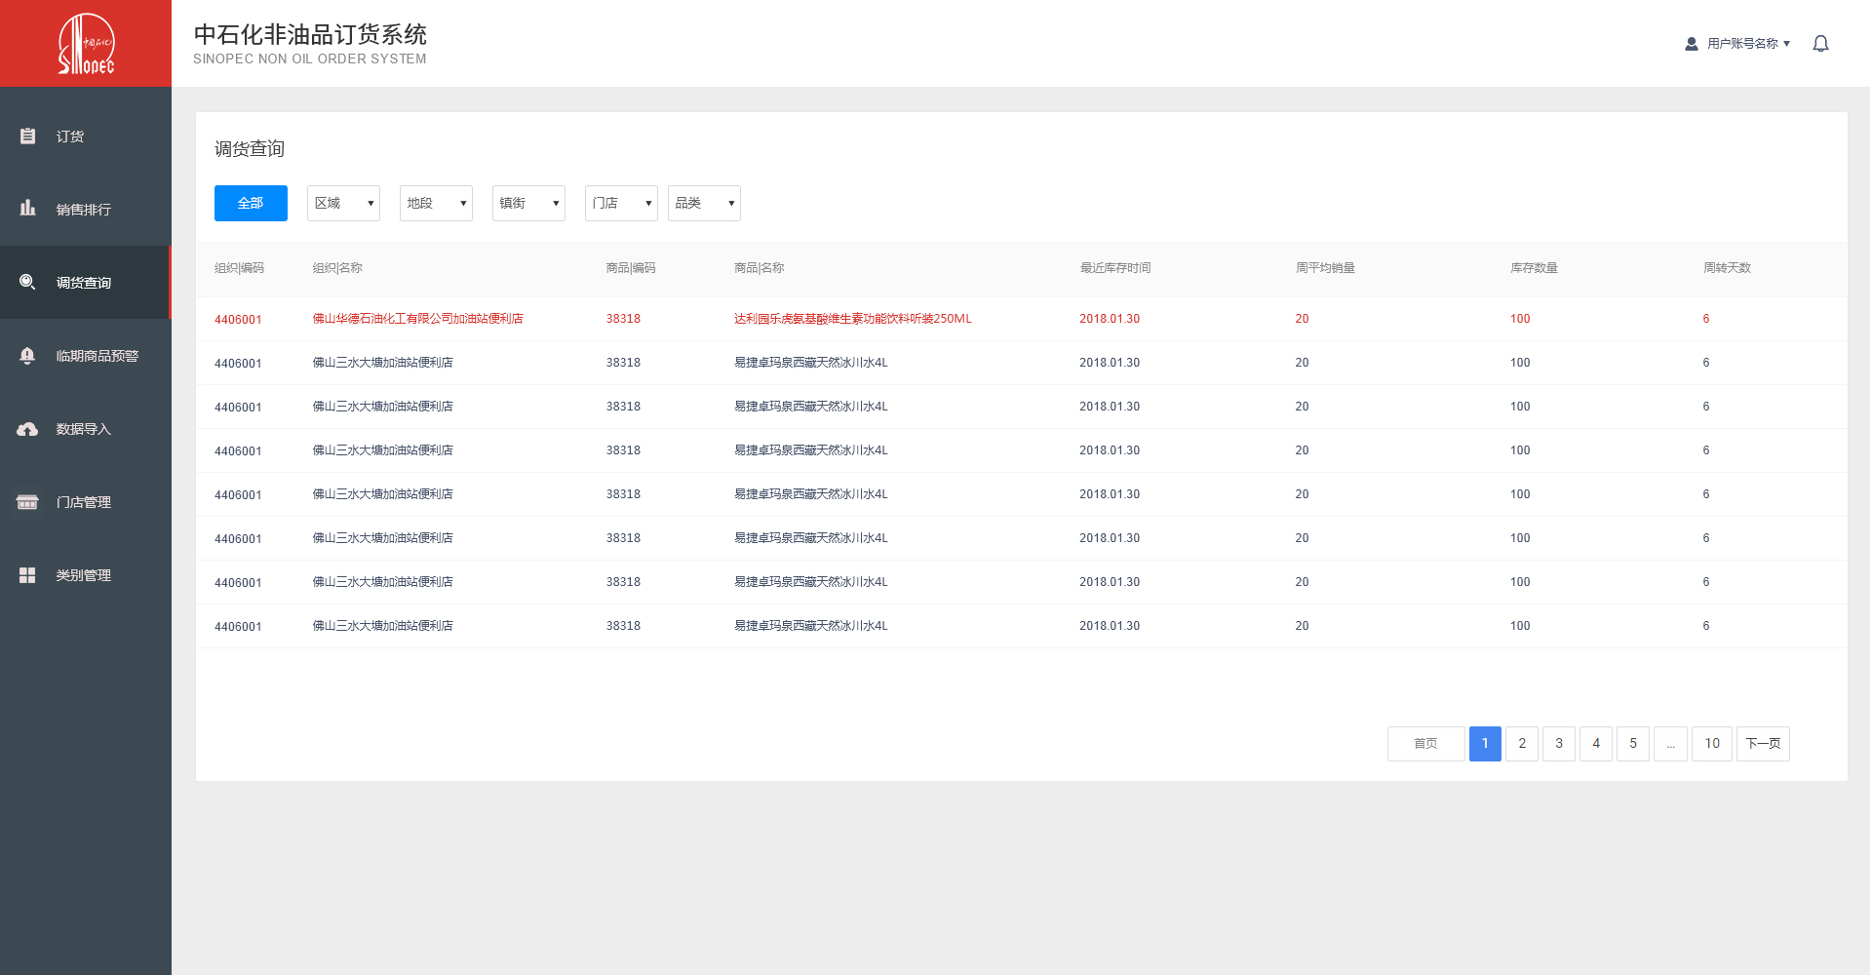Viewport: 1872px width, 975px height.
Task: Click the 类别管理 grid icon
Action: pos(27,575)
